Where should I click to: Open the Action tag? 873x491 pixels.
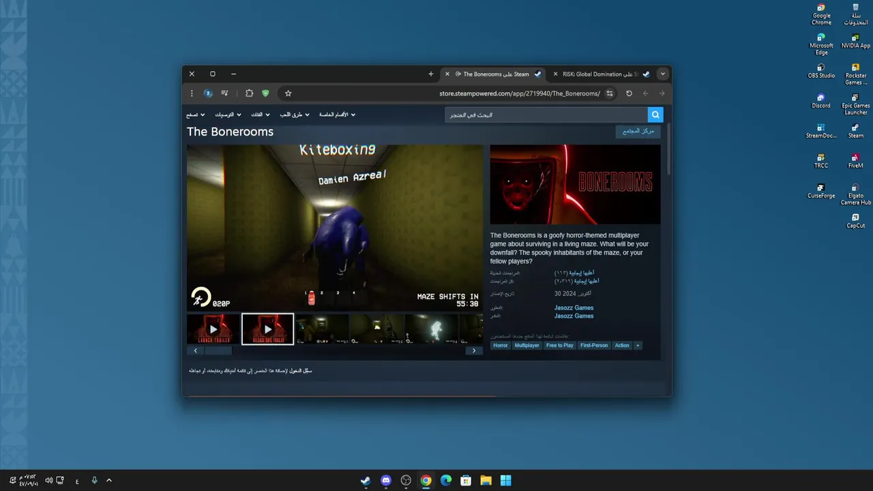pyautogui.click(x=622, y=346)
